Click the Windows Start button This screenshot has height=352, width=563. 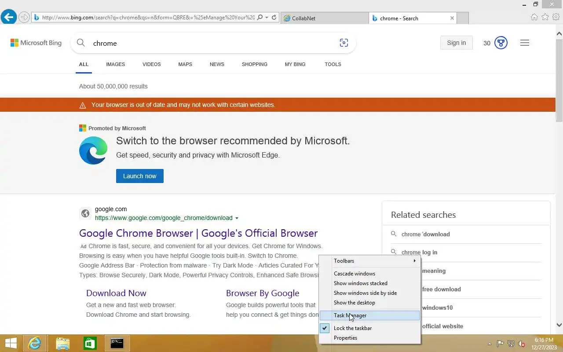coord(11,343)
